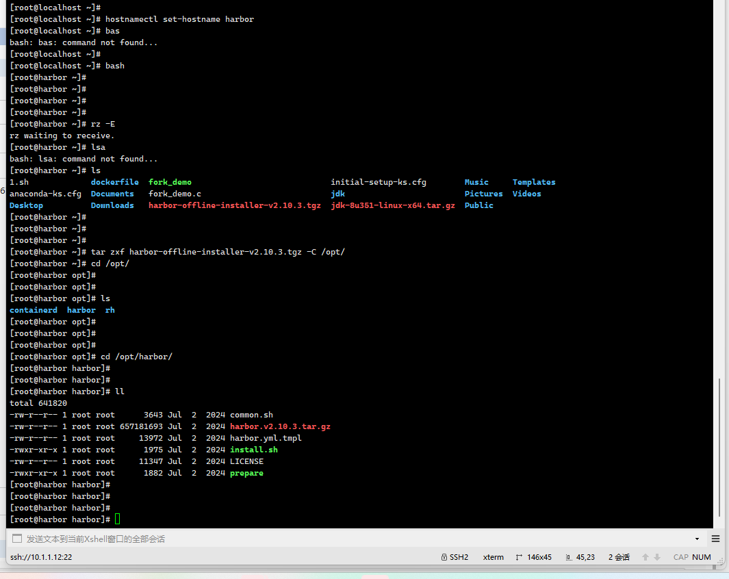Viewport: 729px width, 579px height.
Task: Click the 'tar zxf' extraction command line
Action: [218, 252]
